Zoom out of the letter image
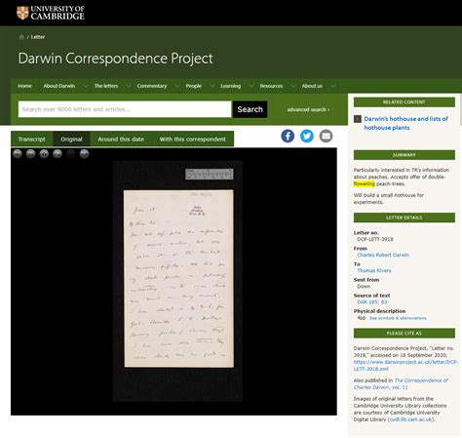462x438 pixels. [x=30, y=153]
